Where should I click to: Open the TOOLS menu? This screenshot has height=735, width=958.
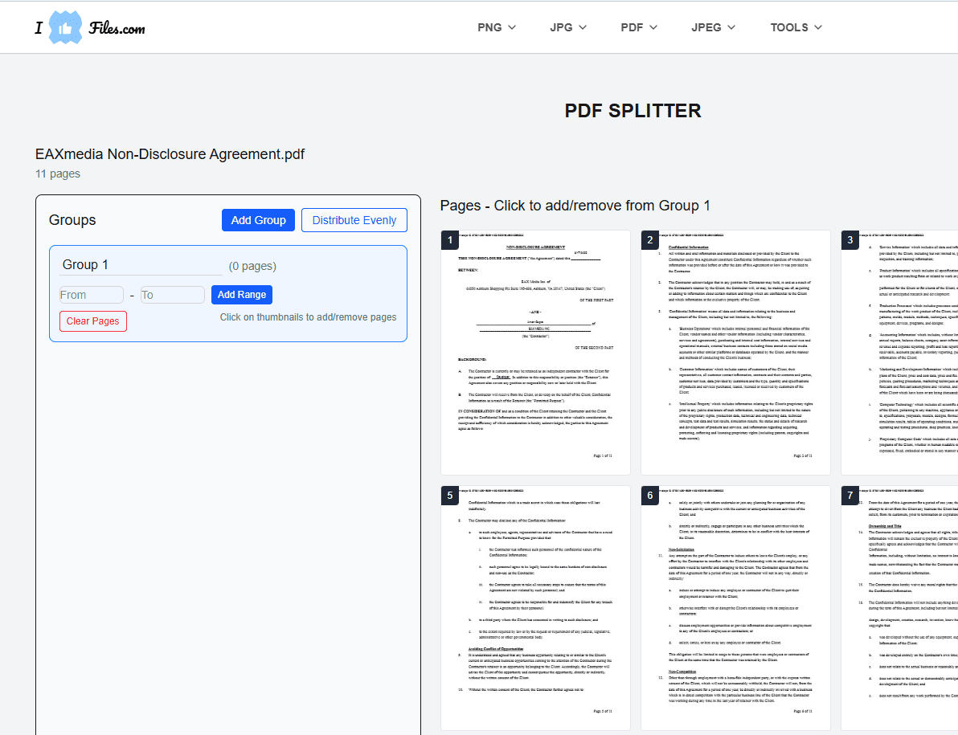point(796,27)
